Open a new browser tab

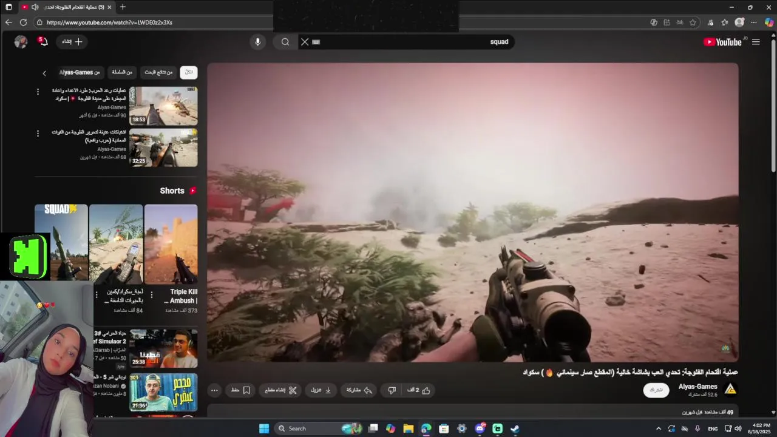pyautogui.click(x=123, y=7)
